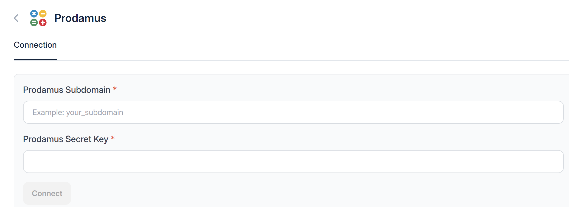Click the red asterisk beside Secret Key
The height and width of the screenshot is (207, 569).
point(113,138)
